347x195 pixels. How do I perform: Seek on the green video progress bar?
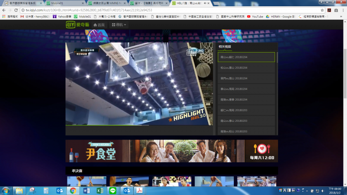coord(139,125)
